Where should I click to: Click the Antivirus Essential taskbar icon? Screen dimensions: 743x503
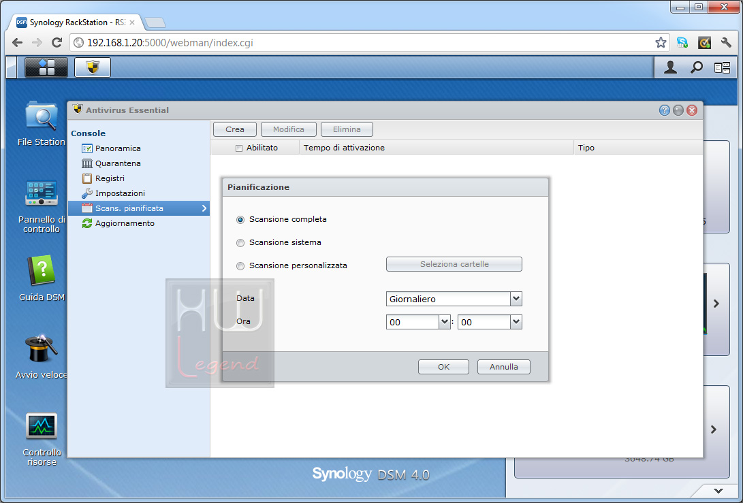[x=93, y=67]
